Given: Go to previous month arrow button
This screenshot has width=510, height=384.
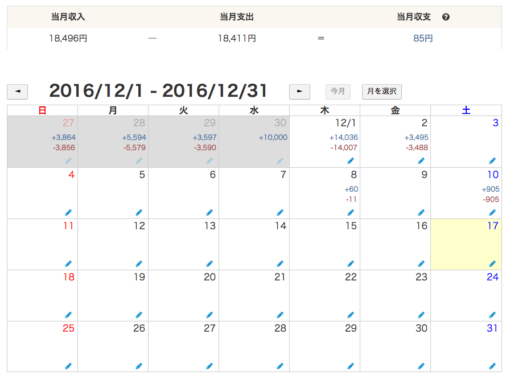Looking at the screenshot, I should coord(17,92).
